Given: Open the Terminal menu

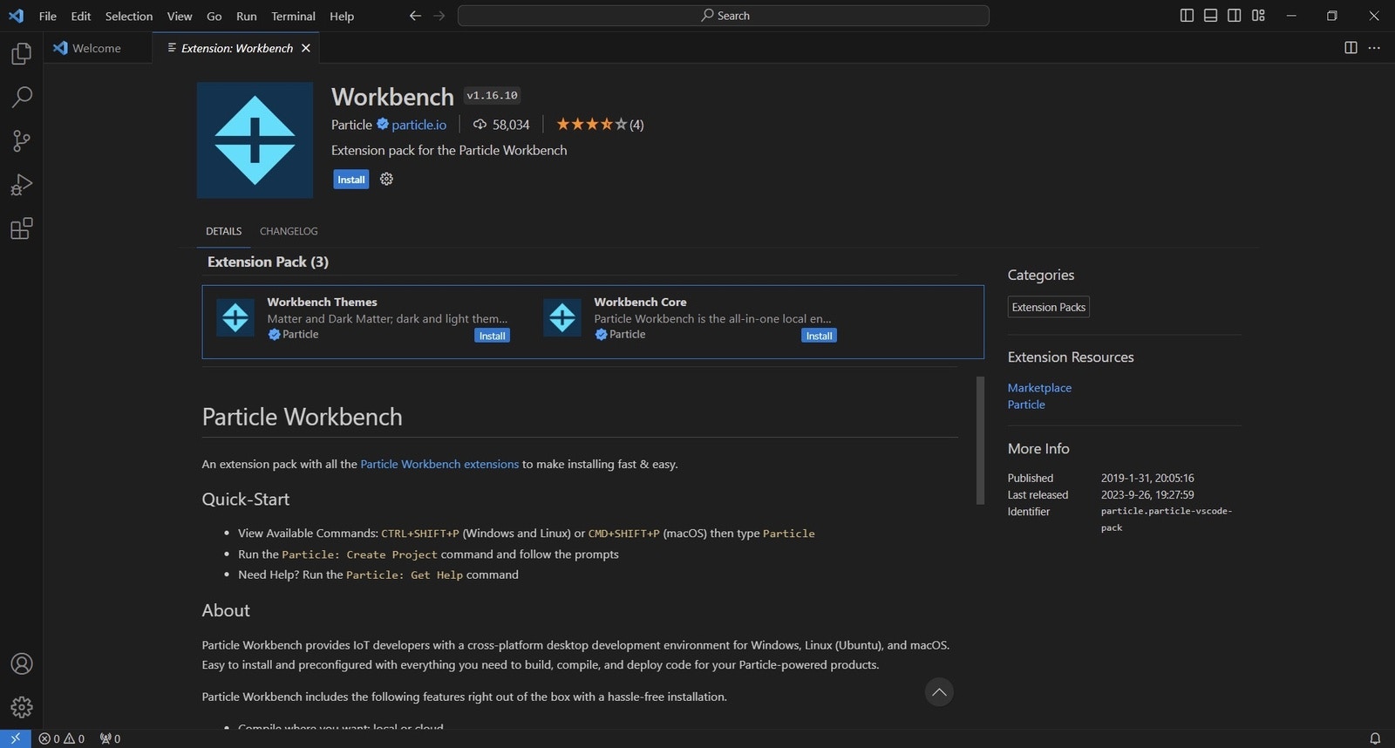Looking at the screenshot, I should point(293,16).
